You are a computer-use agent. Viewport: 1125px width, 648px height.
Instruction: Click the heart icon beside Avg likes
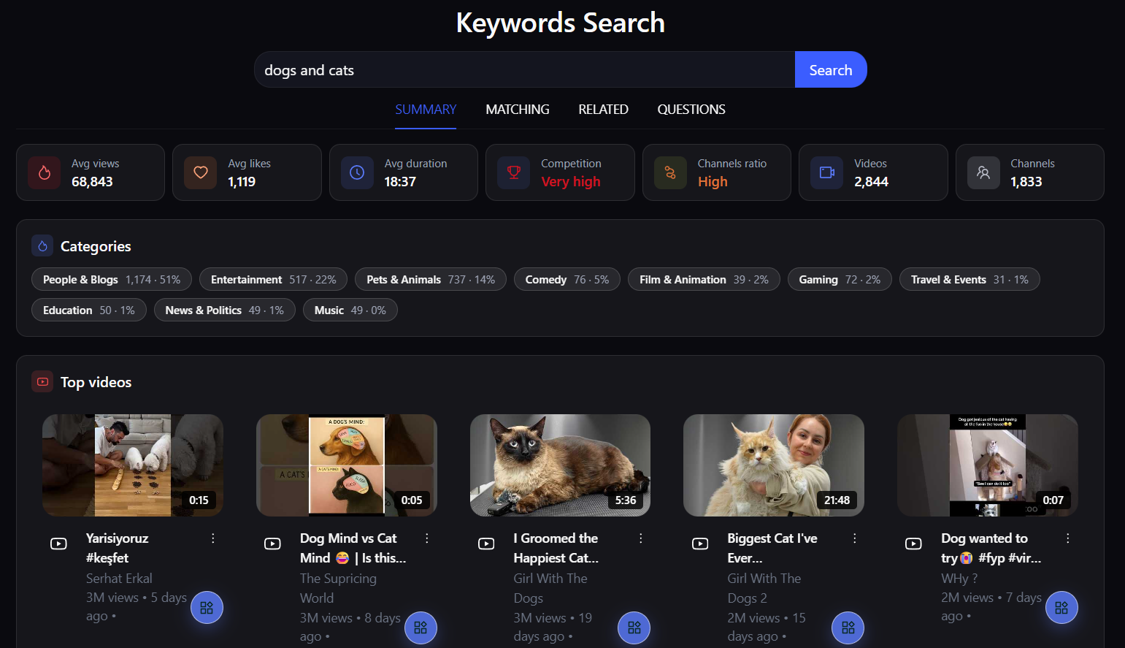[201, 172]
